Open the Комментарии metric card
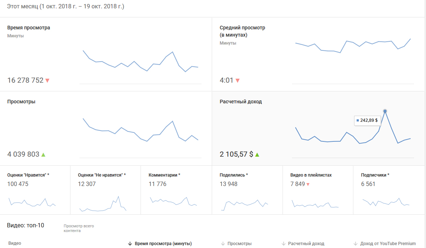Image resolution: width=426 pixels, height=248 pixels. [164, 175]
